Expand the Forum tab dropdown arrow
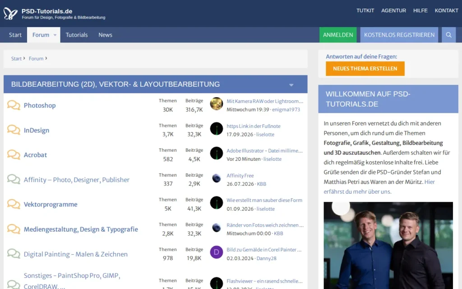Image resolution: width=462 pixels, height=289 pixels. [55, 35]
